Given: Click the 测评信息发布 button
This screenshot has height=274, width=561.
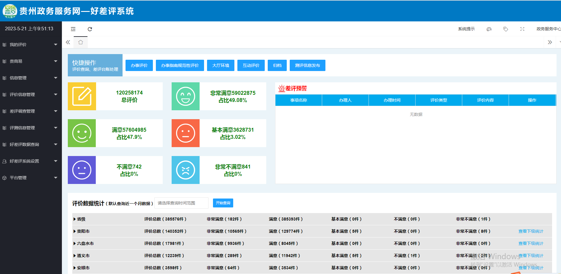Looking at the screenshot, I should [x=308, y=65].
